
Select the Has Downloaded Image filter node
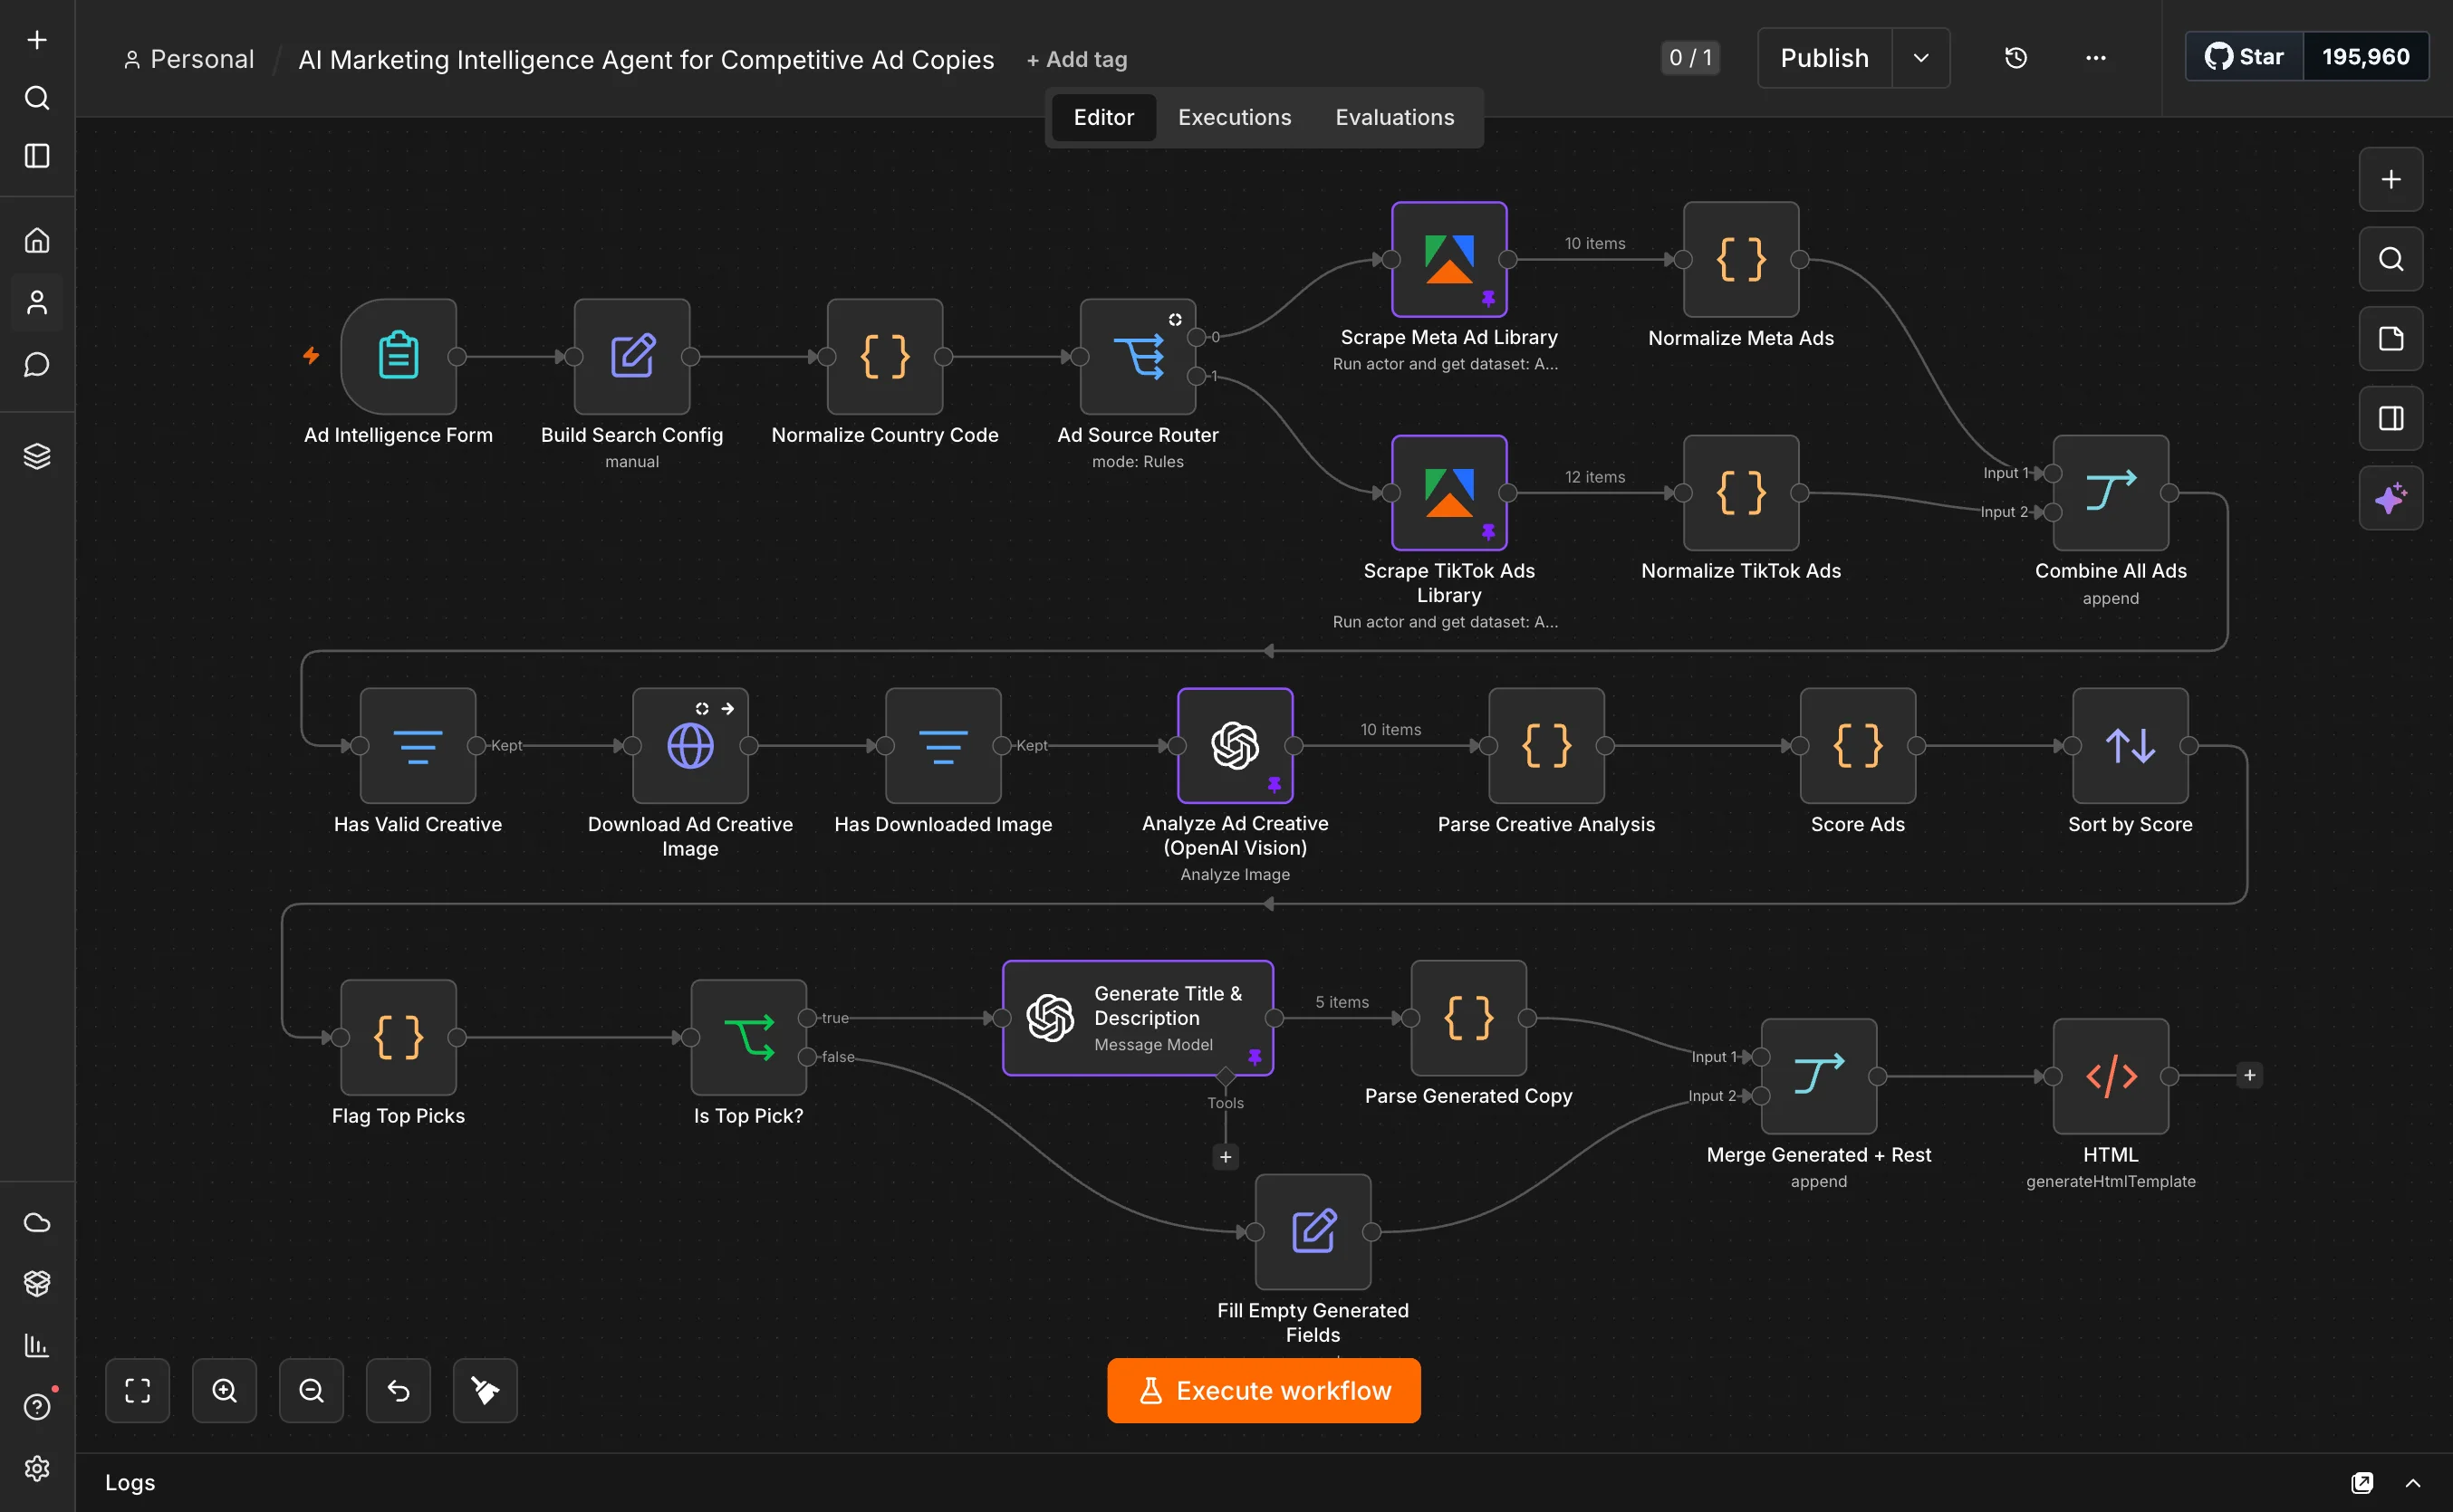[942, 745]
